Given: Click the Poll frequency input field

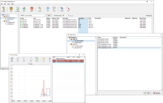Looking at the screenshot, I should pyautogui.click(x=63, y=15).
